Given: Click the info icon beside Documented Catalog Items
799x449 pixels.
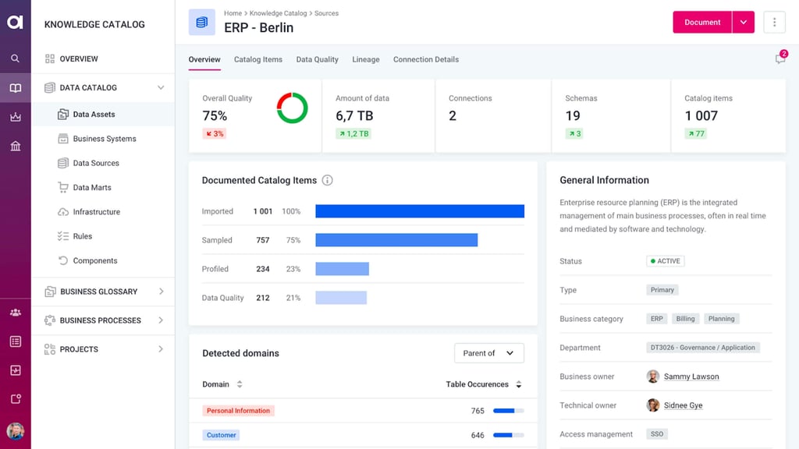Looking at the screenshot, I should 327,180.
